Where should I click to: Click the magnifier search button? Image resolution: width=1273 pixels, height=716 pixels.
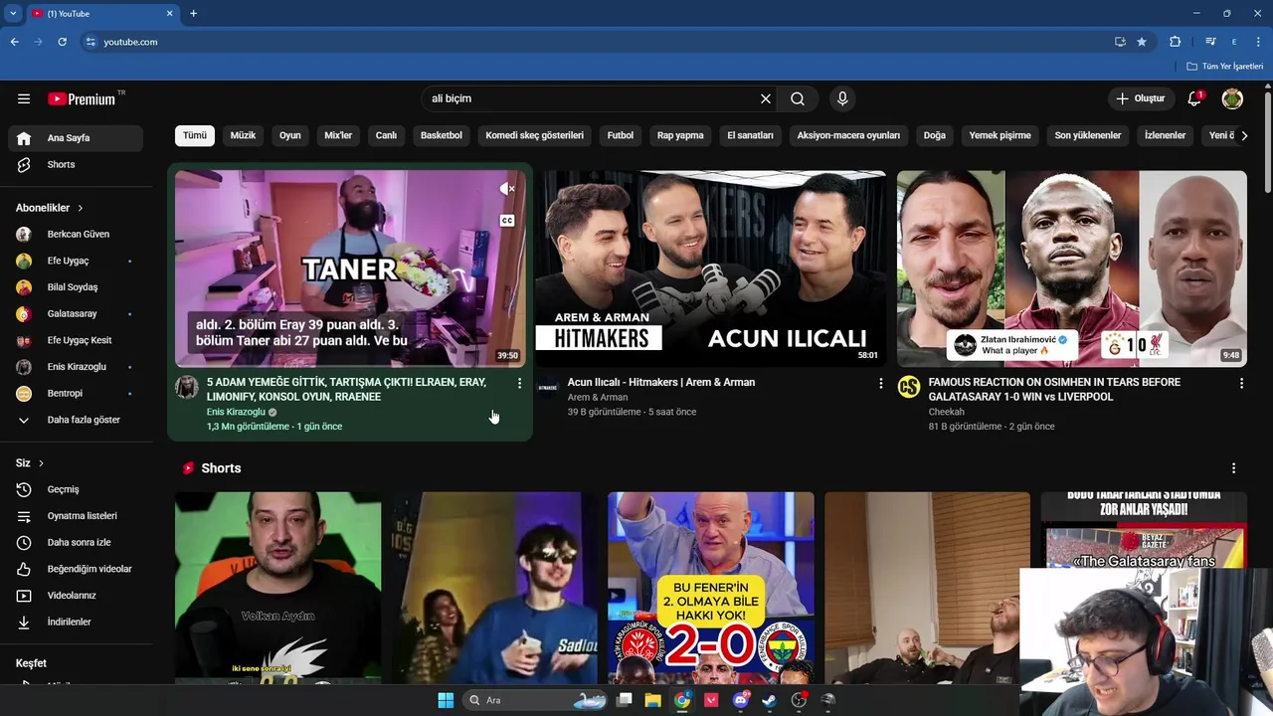coord(798,98)
